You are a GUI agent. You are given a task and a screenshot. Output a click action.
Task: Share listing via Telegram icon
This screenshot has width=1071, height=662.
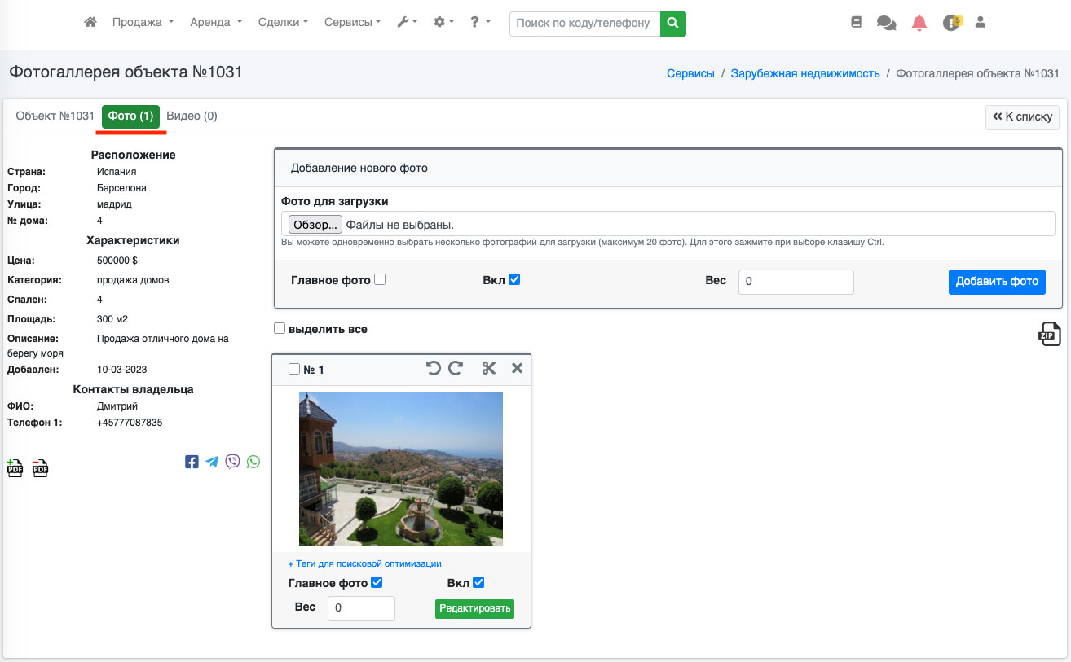(x=212, y=462)
